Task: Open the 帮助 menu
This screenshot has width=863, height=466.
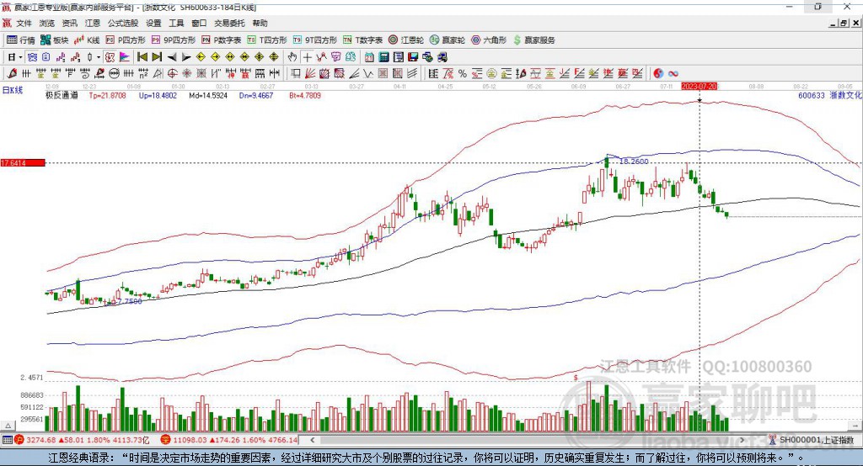Action: point(260,23)
